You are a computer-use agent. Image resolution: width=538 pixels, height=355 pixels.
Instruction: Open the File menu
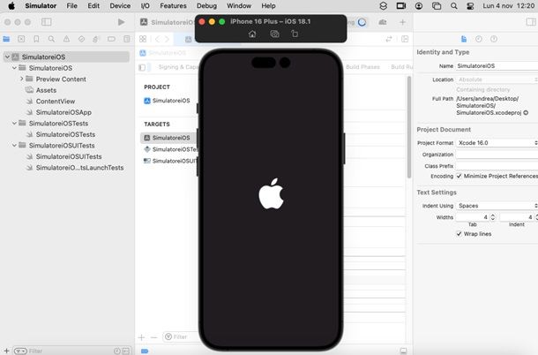pos(71,6)
